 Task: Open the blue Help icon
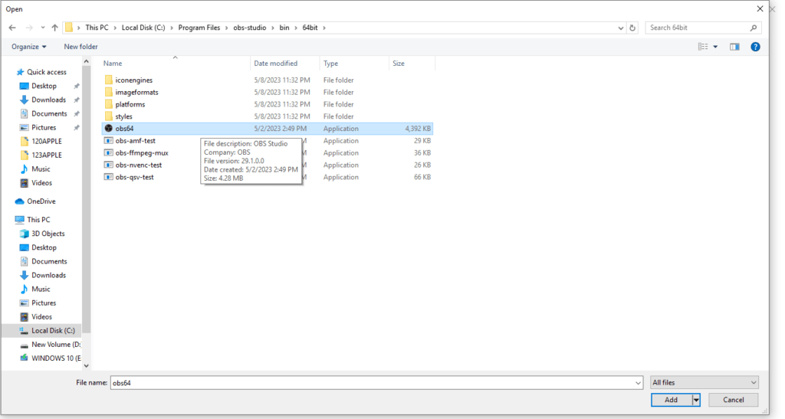755,47
